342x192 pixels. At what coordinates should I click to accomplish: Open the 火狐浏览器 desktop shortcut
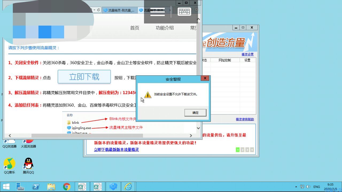[x=28, y=143]
